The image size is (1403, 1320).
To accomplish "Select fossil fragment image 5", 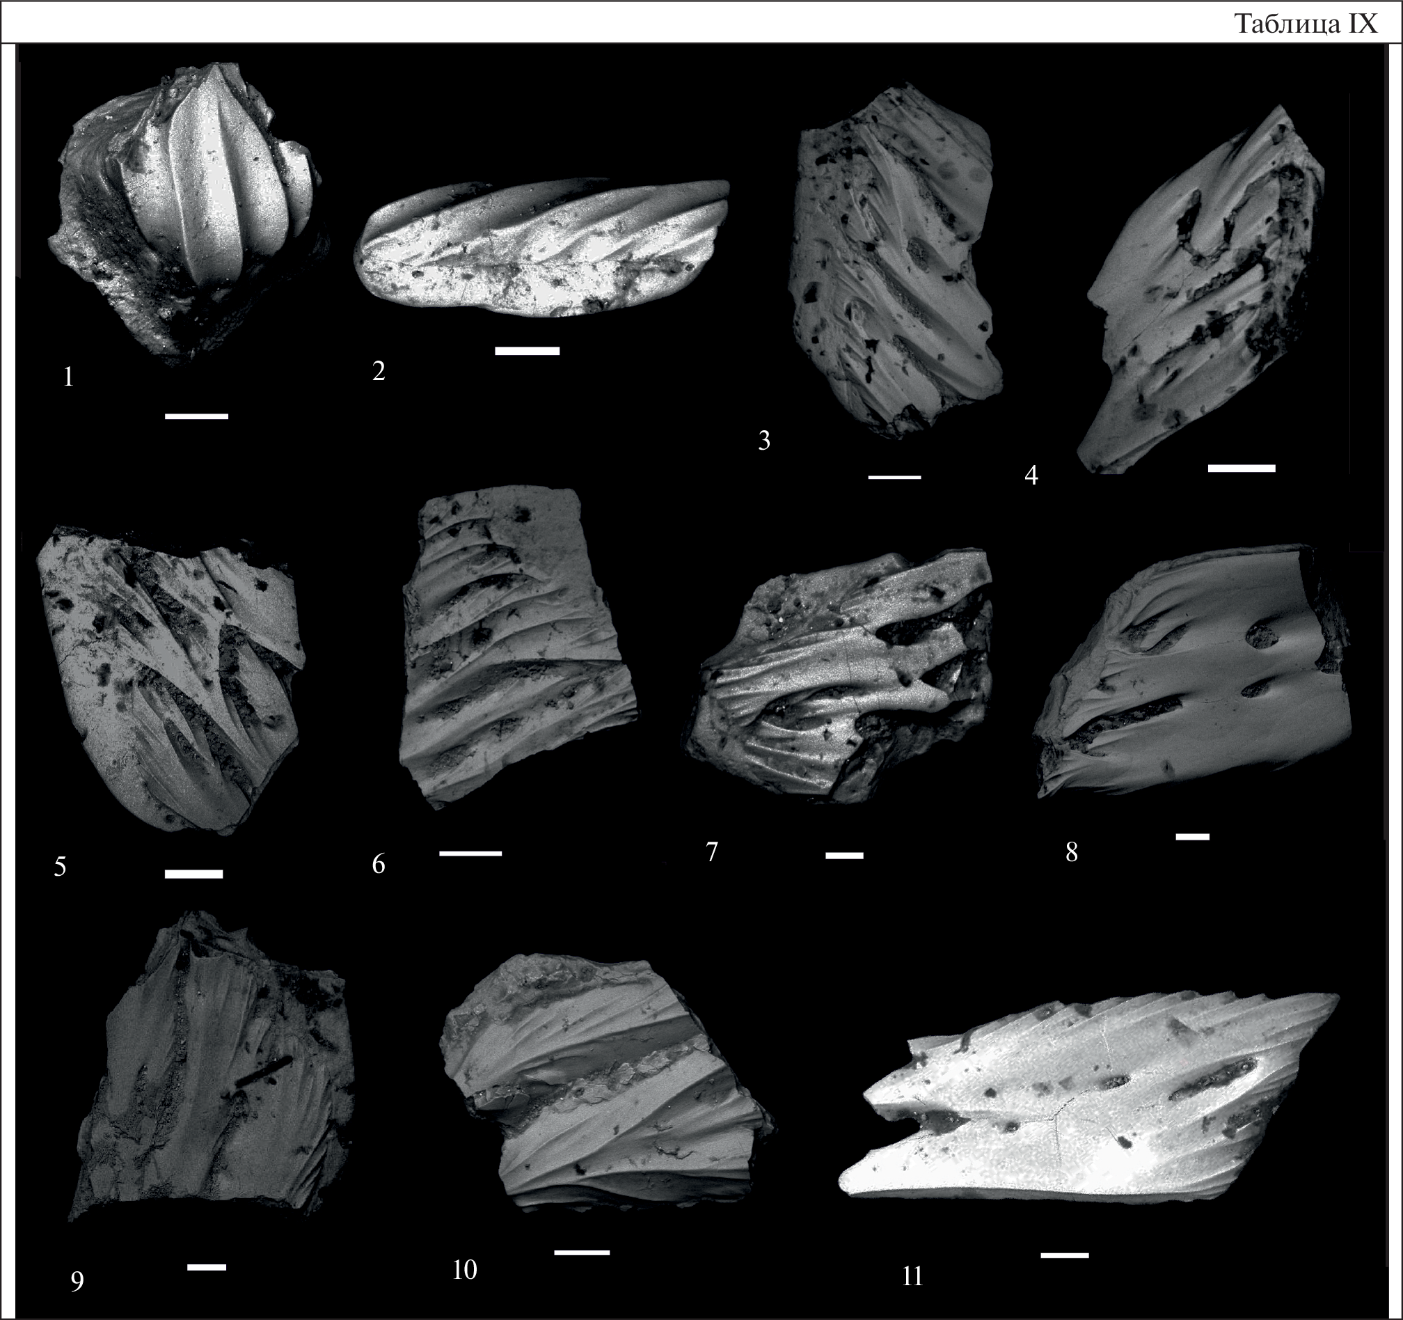I will [x=173, y=677].
